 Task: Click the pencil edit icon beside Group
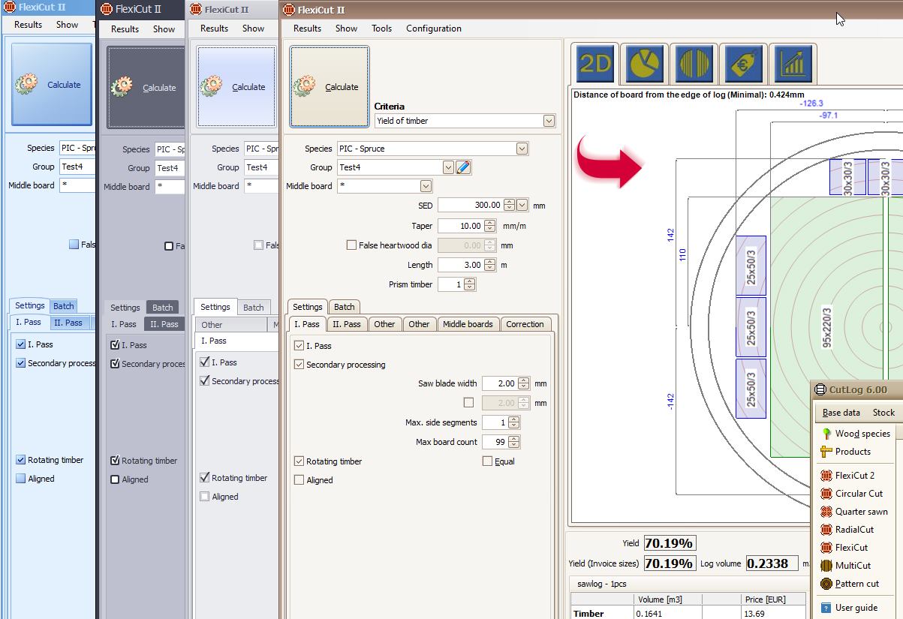(x=464, y=167)
